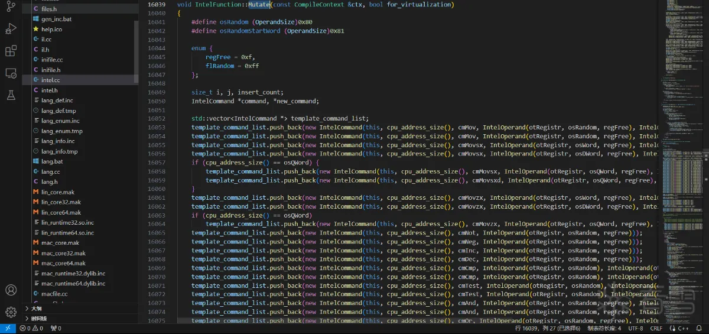
Task: Click flRandom enum value line
Action: [232, 66]
